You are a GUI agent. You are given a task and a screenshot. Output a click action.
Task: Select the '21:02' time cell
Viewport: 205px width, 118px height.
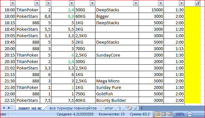(x=8, y=68)
